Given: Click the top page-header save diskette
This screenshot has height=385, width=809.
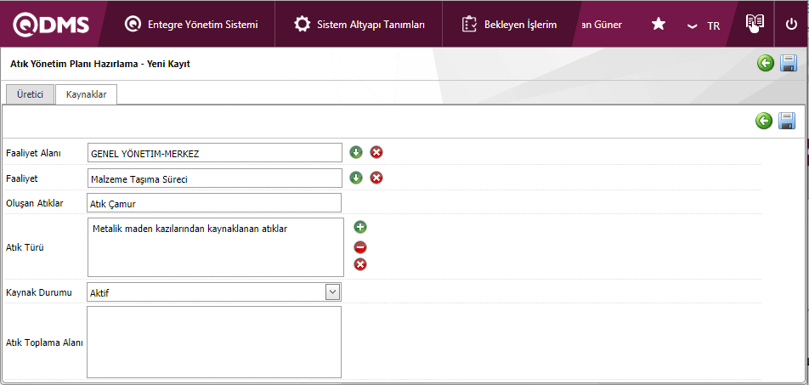Looking at the screenshot, I should 788,64.
